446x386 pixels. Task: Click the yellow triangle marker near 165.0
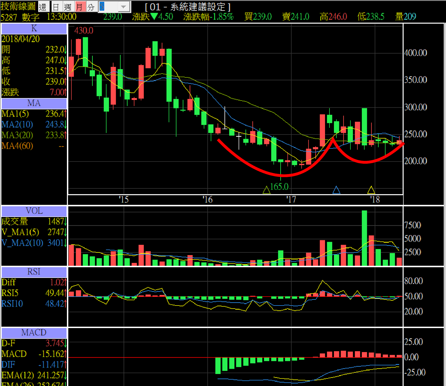pyautogui.click(x=266, y=190)
